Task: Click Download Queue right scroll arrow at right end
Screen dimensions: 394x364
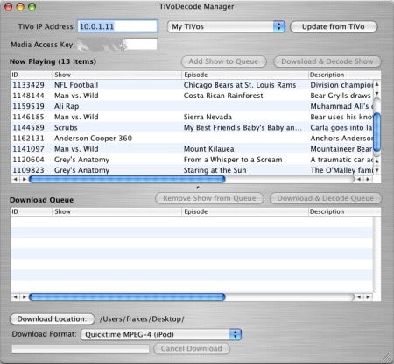Action: click(368, 297)
